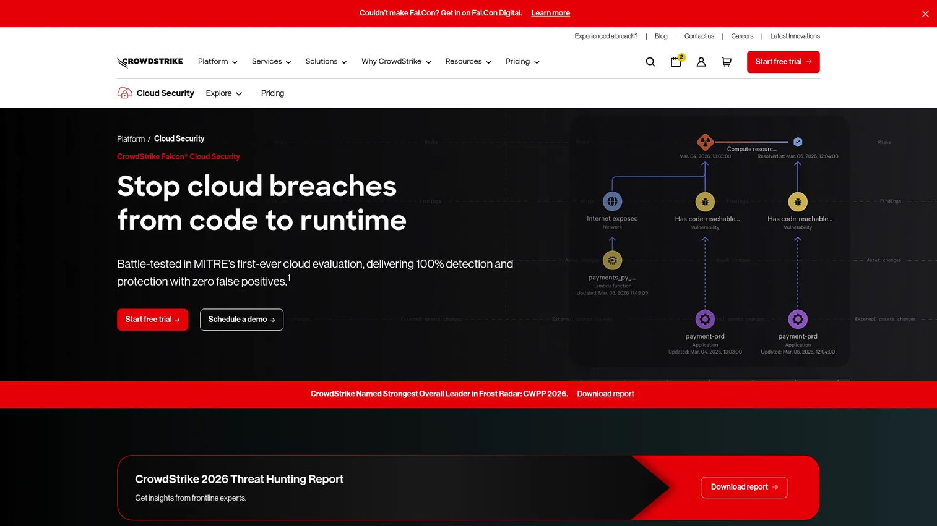The width and height of the screenshot is (937, 526).
Task: Select payment-prd application icon updated Mar. 04
Action: coord(705,319)
